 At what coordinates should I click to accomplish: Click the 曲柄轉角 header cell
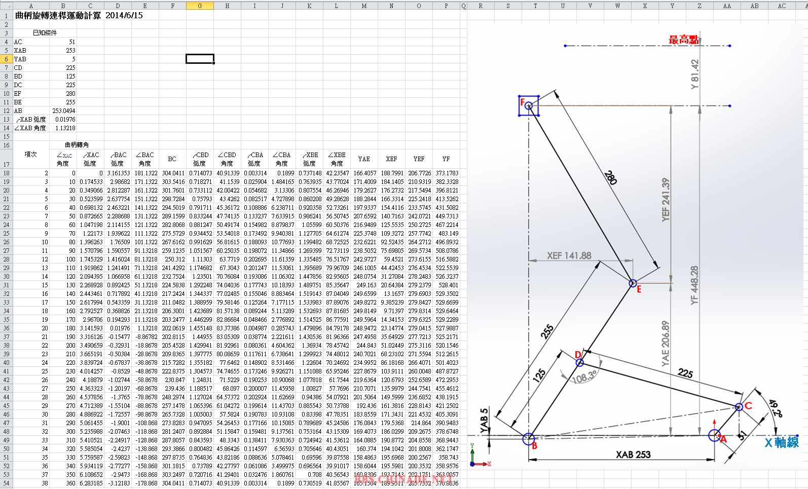coord(77,145)
